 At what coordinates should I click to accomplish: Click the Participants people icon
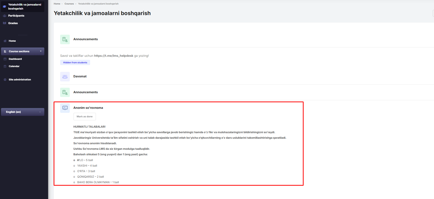click(5, 16)
